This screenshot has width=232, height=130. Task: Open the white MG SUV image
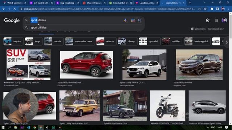[x=144, y=65]
